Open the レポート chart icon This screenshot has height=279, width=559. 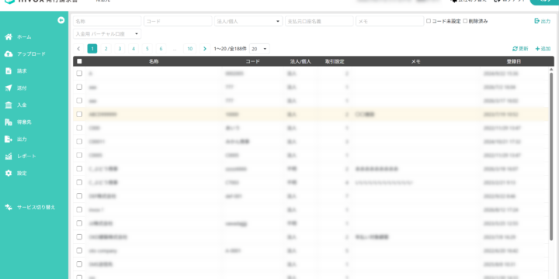coord(9,157)
